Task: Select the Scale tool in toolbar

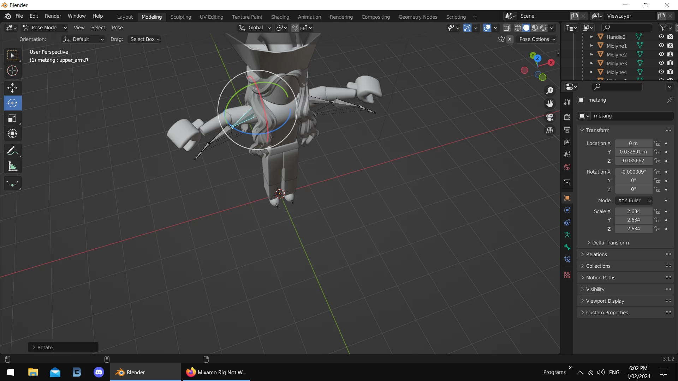Action: click(12, 119)
